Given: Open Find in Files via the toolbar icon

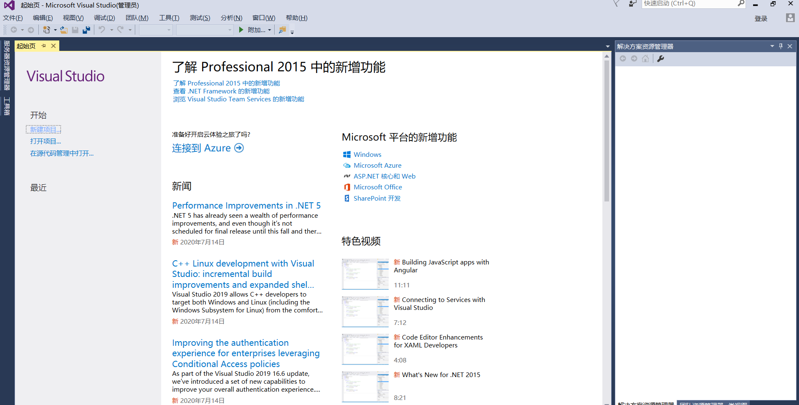Looking at the screenshot, I should [282, 30].
